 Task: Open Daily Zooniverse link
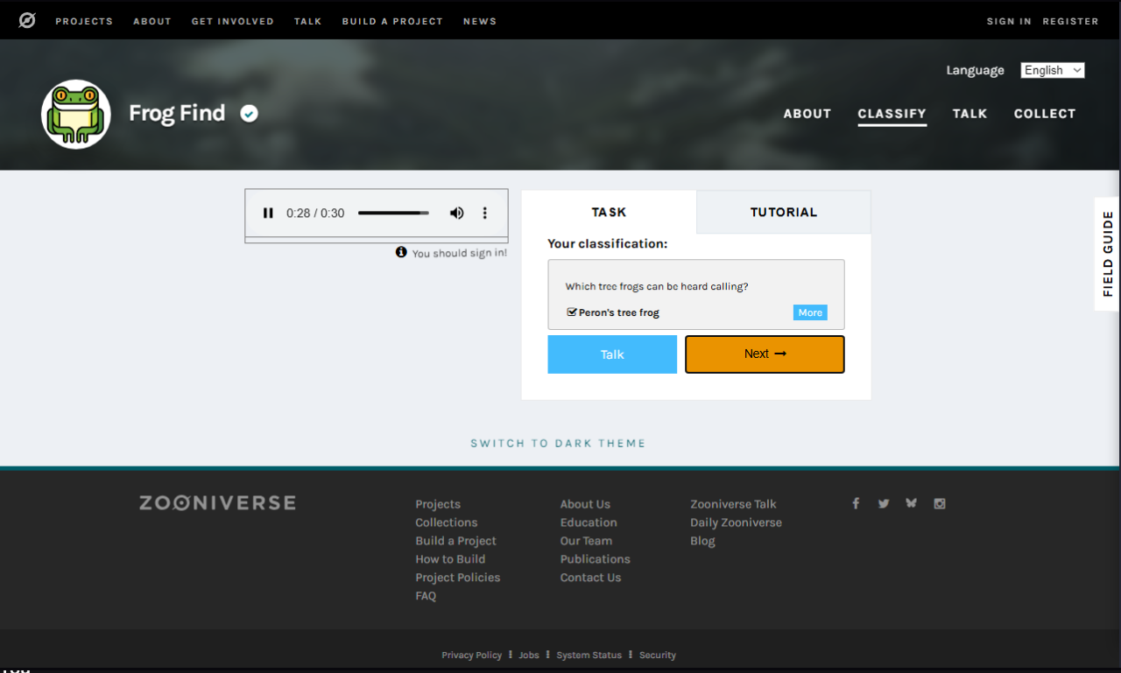736,522
